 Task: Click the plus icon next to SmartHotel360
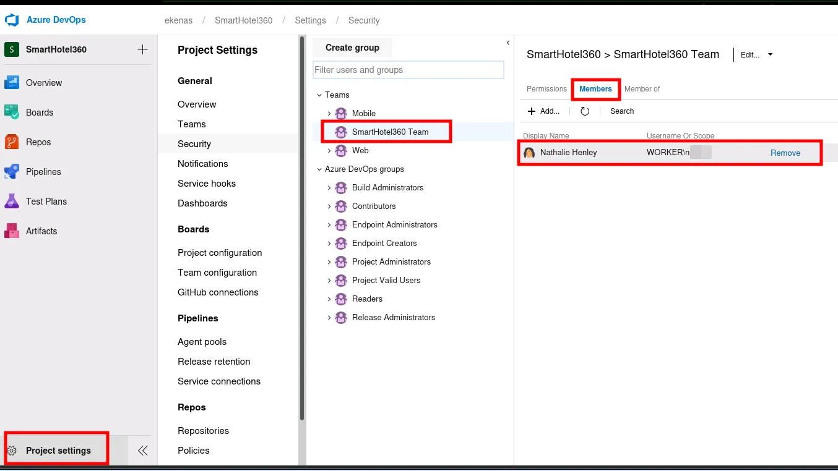click(142, 49)
